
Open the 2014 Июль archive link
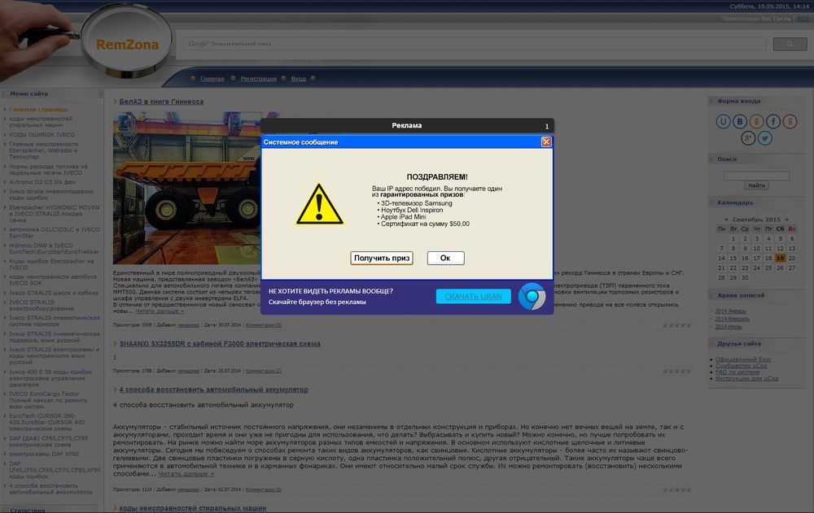728,327
